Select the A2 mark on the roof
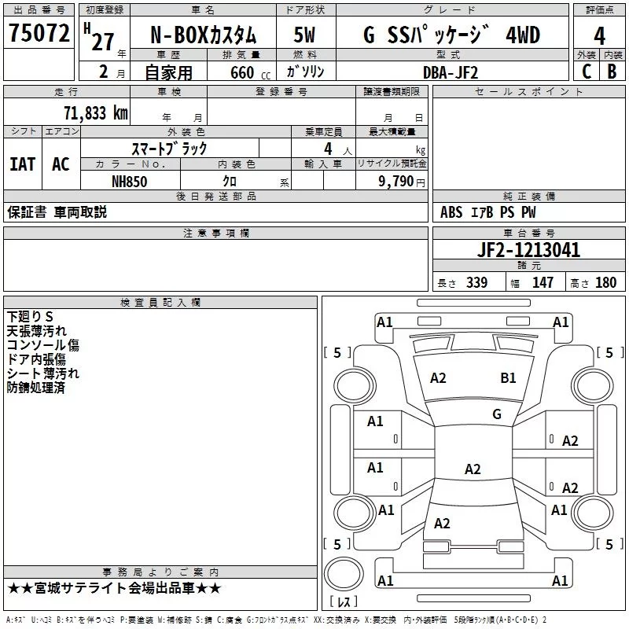 point(473,469)
